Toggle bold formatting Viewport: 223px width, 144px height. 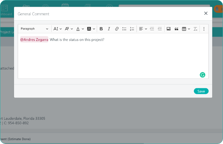click(x=101, y=29)
